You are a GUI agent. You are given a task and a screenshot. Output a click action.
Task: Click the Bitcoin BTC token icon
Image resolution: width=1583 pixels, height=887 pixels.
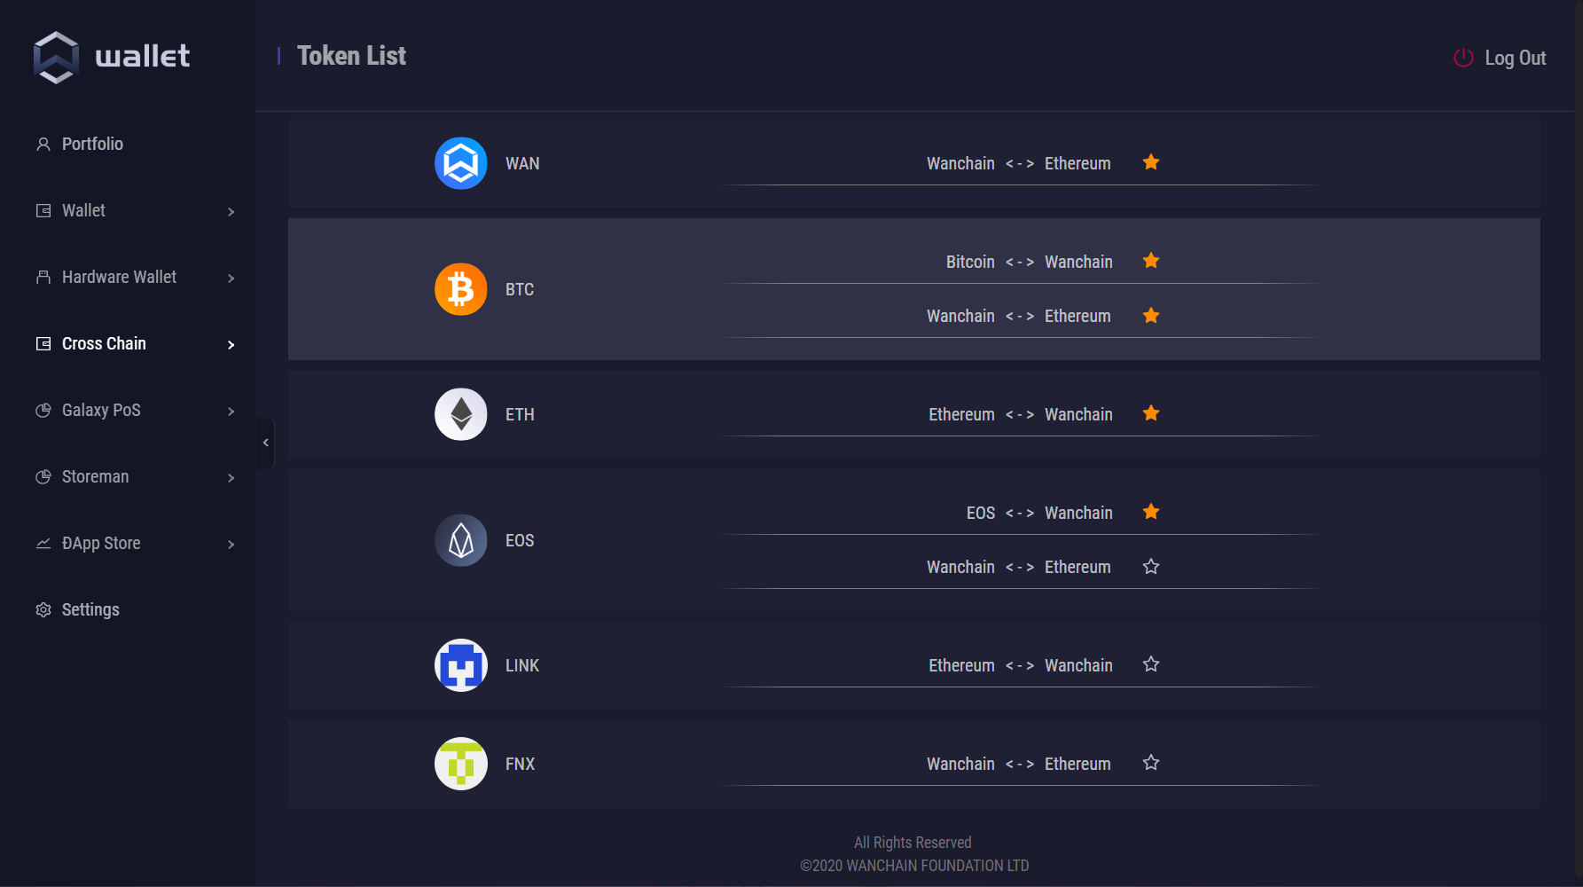pos(461,289)
